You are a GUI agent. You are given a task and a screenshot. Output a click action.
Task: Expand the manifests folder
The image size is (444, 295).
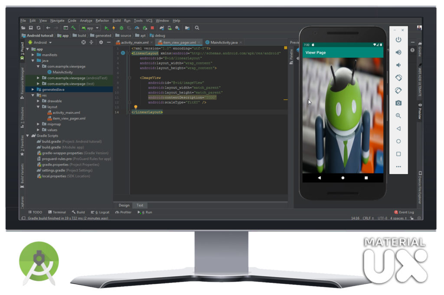[33, 55]
